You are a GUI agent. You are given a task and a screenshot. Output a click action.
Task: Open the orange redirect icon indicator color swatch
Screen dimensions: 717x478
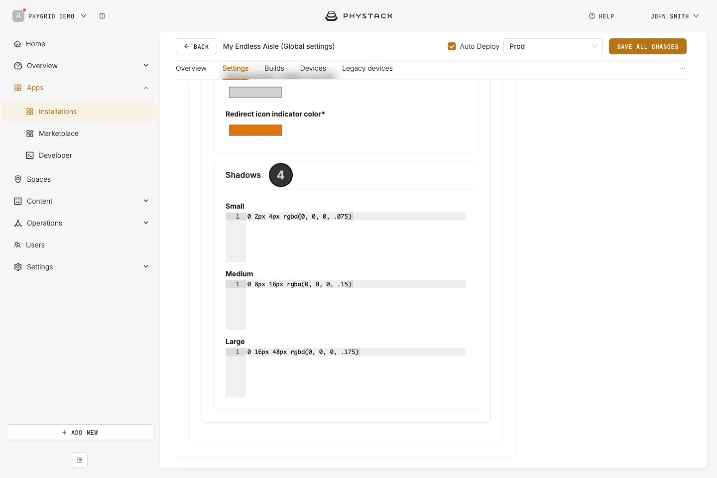tap(255, 130)
